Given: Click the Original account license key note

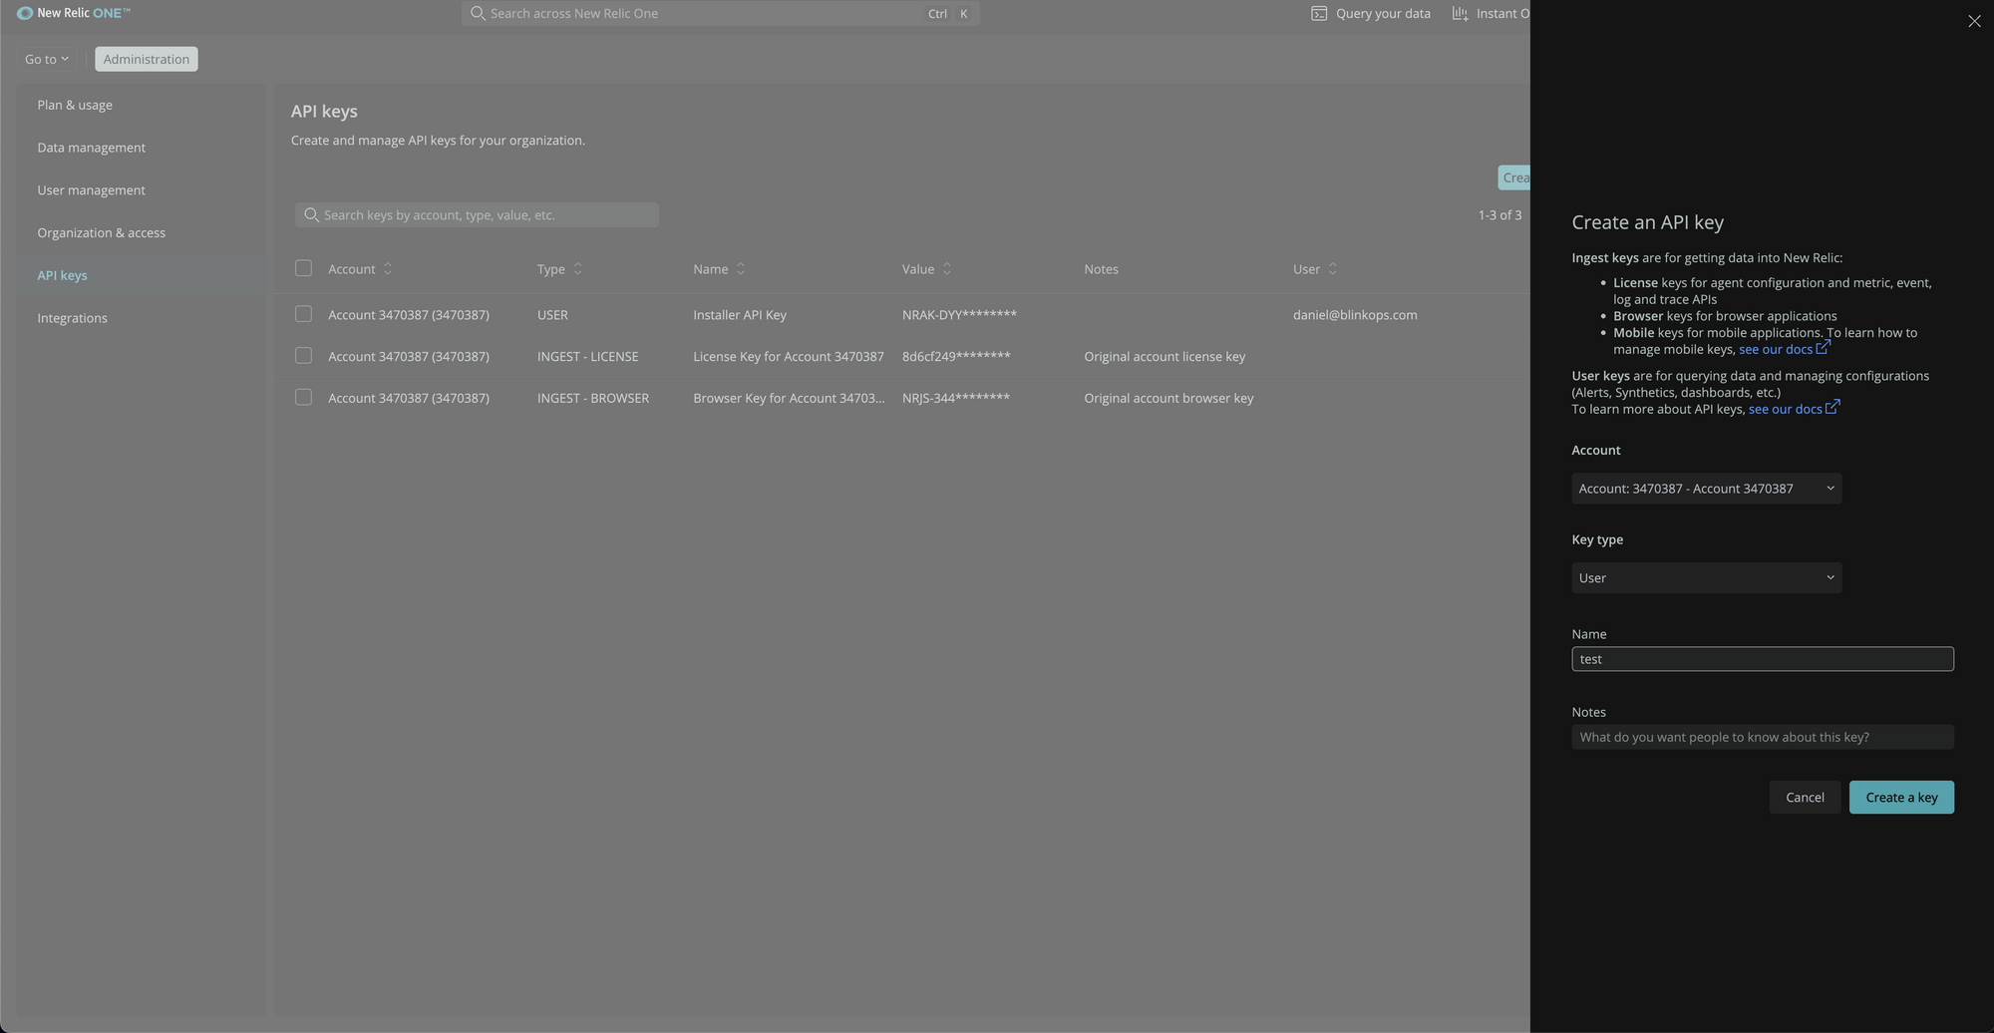Looking at the screenshot, I should [1164, 357].
